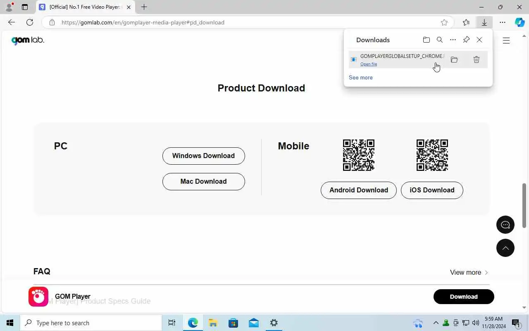Show hidden system tray icons

(x=436, y=323)
